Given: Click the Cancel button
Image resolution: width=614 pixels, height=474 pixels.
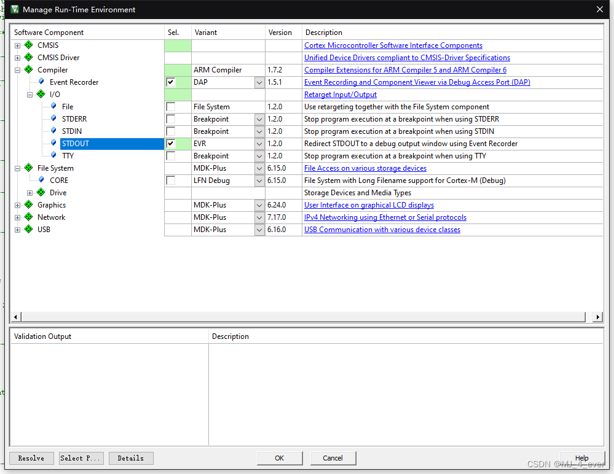Looking at the screenshot, I should point(333,458).
